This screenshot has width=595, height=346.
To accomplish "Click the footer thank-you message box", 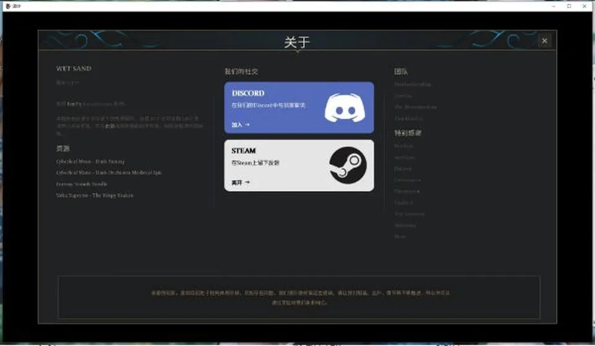I will coord(299,298).
